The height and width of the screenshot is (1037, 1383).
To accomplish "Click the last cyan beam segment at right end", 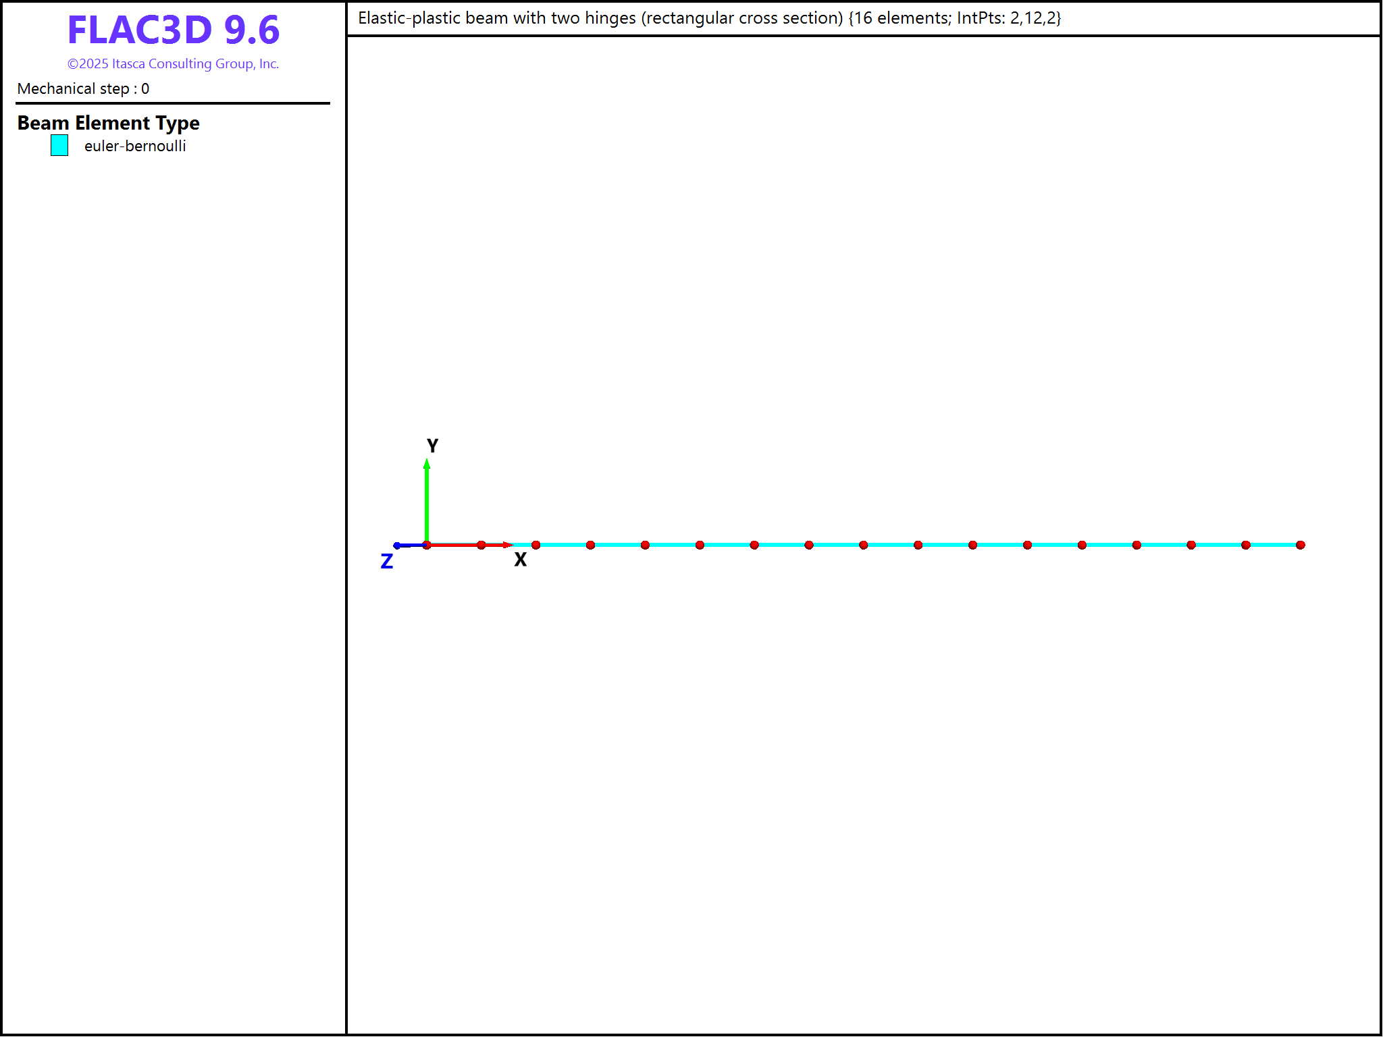I will coord(1274,545).
